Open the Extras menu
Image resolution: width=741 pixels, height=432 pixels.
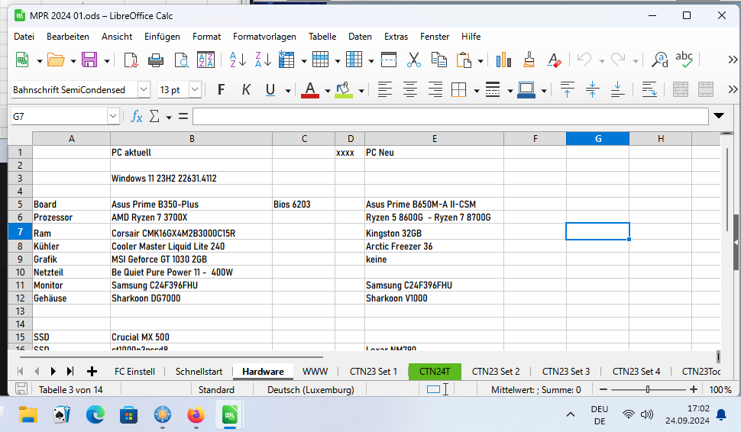pyautogui.click(x=396, y=37)
